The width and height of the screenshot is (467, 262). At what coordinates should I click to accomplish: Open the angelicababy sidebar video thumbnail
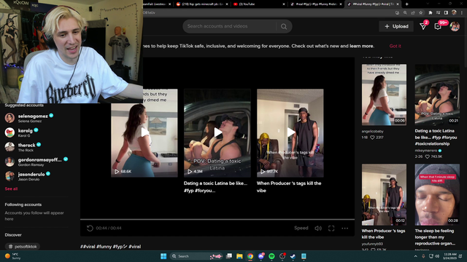(384, 95)
